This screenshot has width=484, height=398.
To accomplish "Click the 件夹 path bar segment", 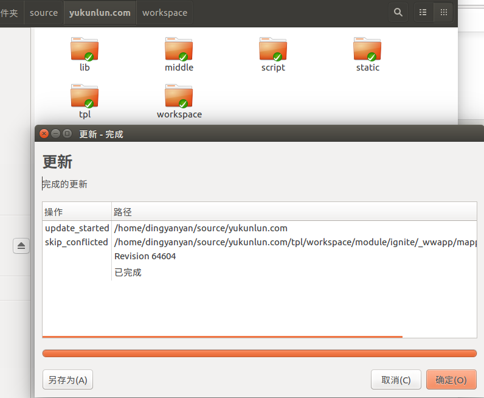I will [11, 13].
